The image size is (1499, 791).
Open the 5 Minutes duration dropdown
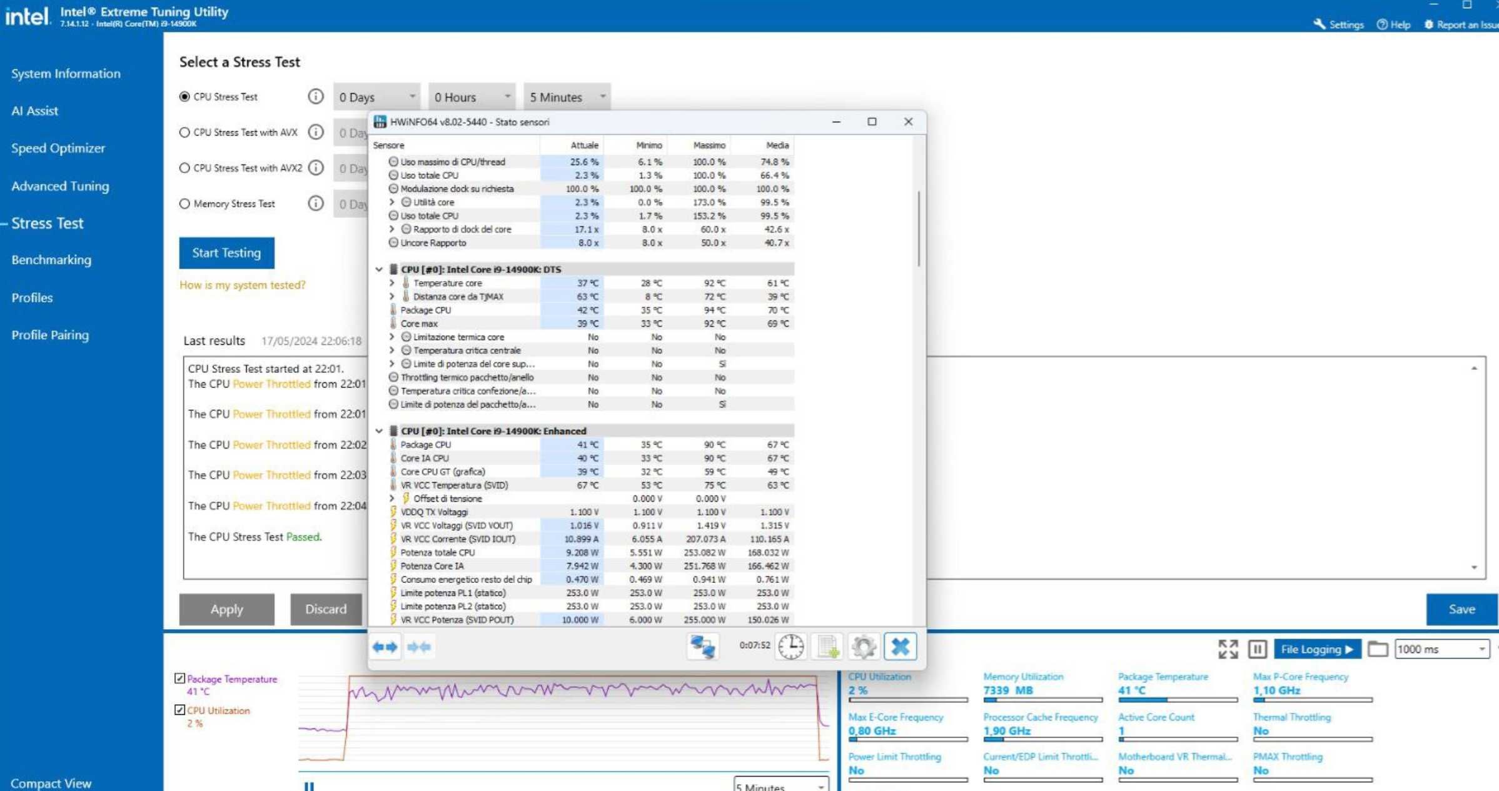(567, 97)
